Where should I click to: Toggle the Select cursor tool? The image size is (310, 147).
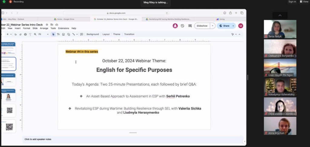tap(53, 34)
